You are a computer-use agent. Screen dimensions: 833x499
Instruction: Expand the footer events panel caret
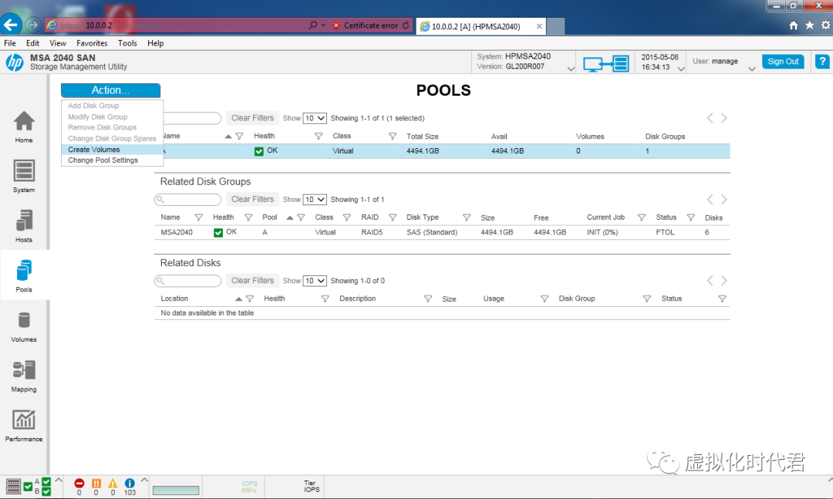click(x=144, y=480)
